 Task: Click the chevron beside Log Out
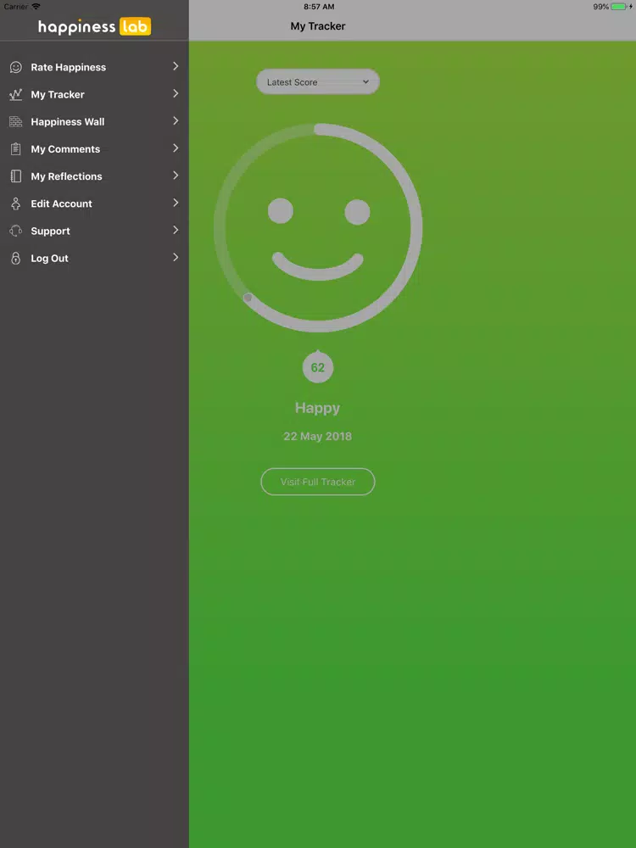tap(176, 257)
